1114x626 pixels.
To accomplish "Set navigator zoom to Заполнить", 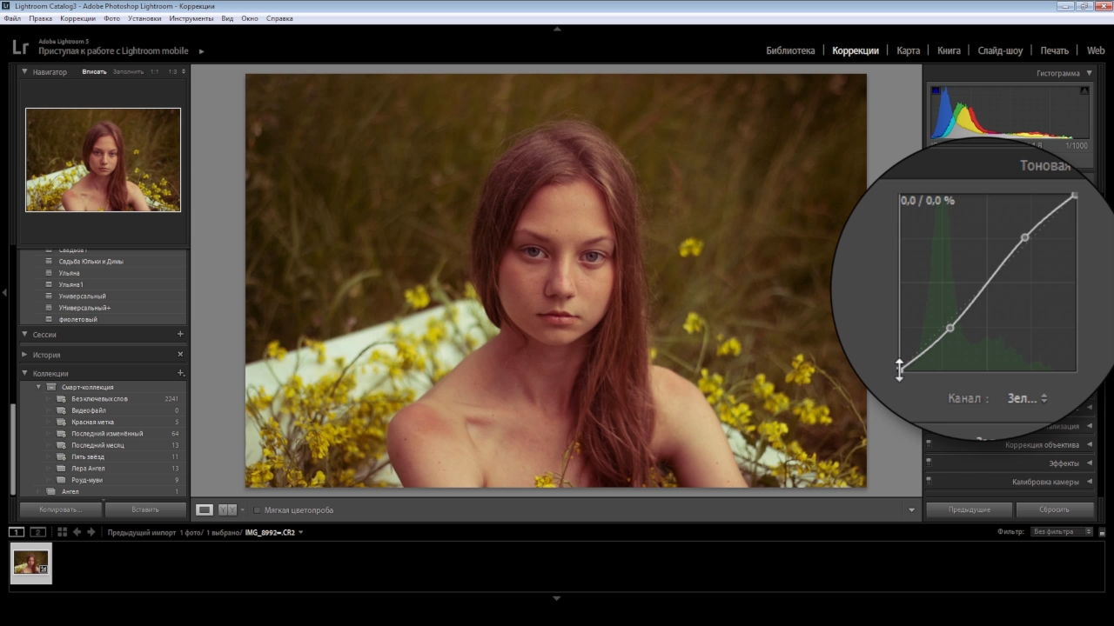I will point(128,72).
